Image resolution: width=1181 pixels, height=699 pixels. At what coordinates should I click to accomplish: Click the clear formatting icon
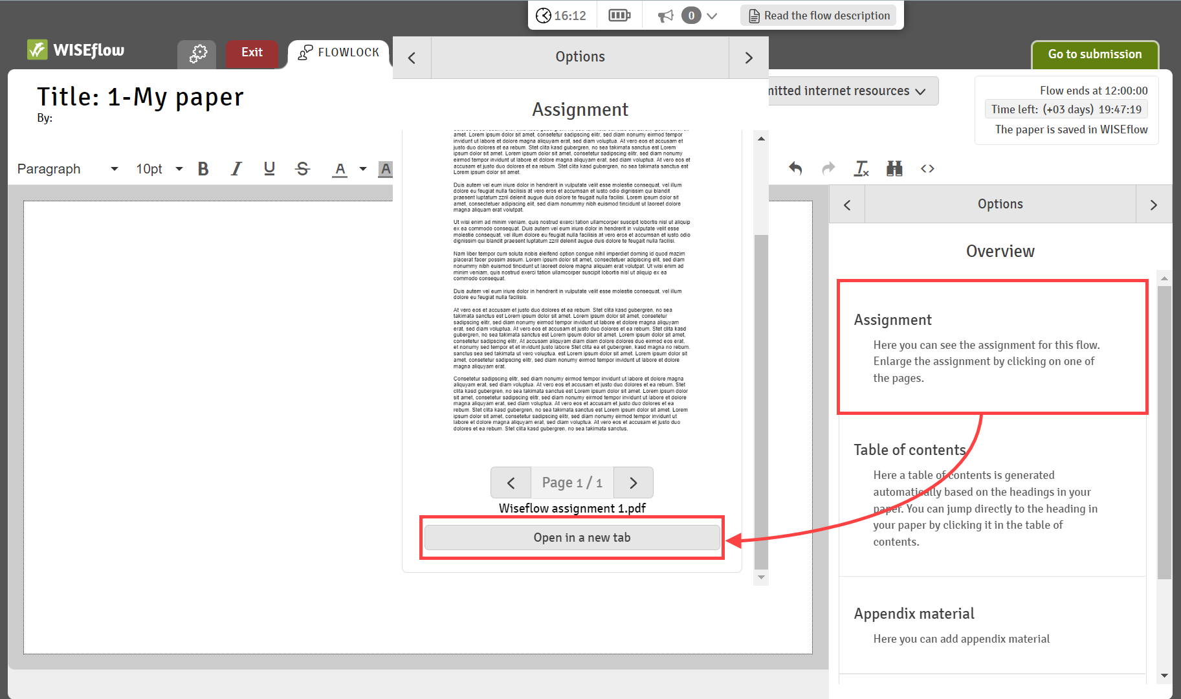(861, 169)
